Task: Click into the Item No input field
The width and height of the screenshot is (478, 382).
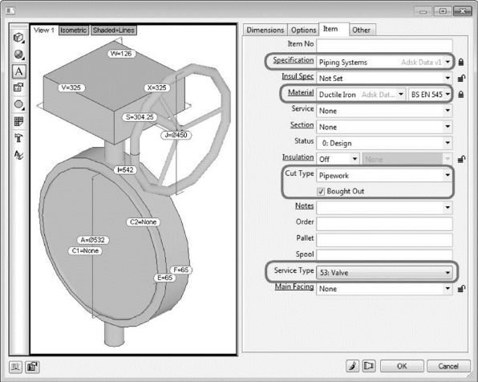Action: (384, 45)
